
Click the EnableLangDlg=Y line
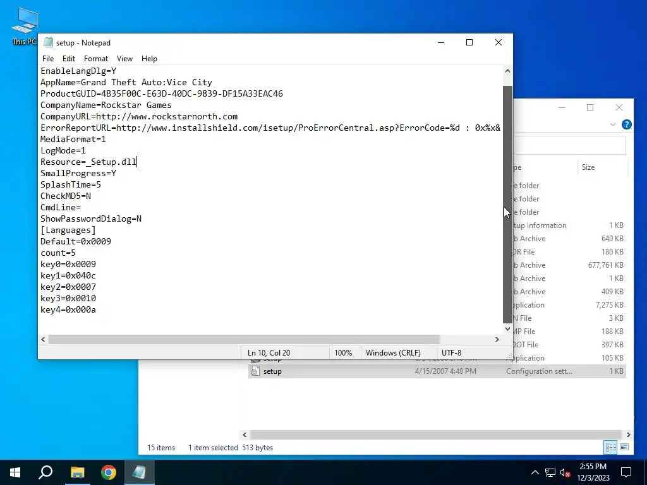point(78,71)
